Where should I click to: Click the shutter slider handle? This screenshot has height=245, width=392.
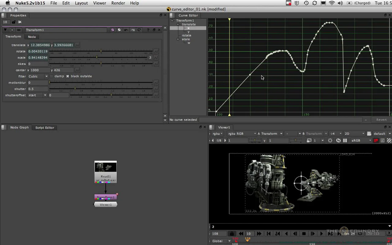[x=75, y=88]
